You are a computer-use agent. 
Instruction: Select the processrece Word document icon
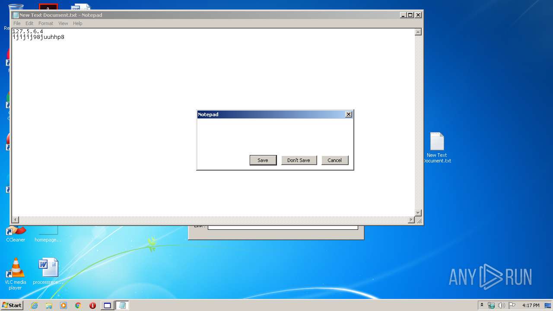coord(48,271)
